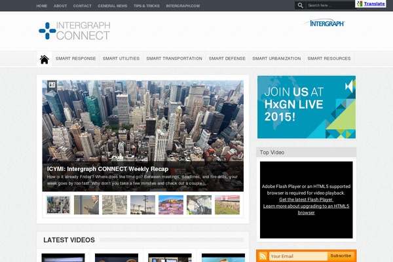Viewport: 393px width, 262px height.
Task: Click the gallery icon on the slider image
Action: point(52,84)
